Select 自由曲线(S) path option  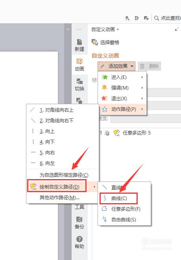124,220
